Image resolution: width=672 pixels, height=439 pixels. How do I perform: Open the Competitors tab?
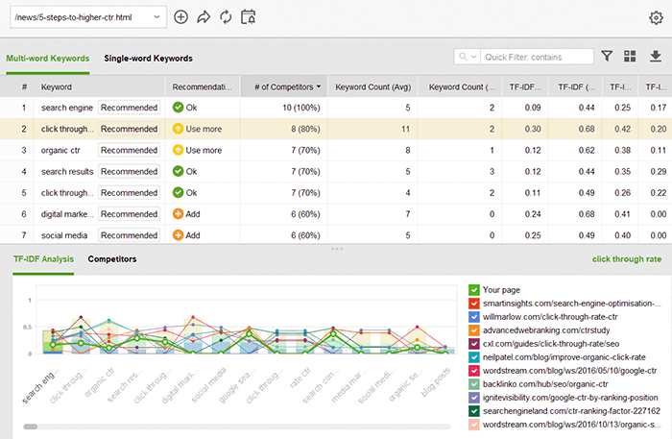coord(112,259)
